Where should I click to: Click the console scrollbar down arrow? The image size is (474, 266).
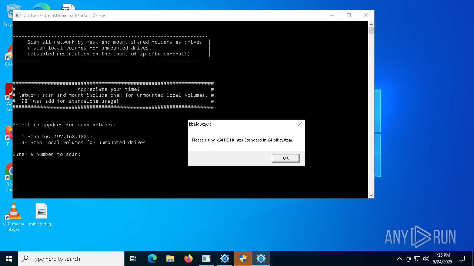[371, 195]
